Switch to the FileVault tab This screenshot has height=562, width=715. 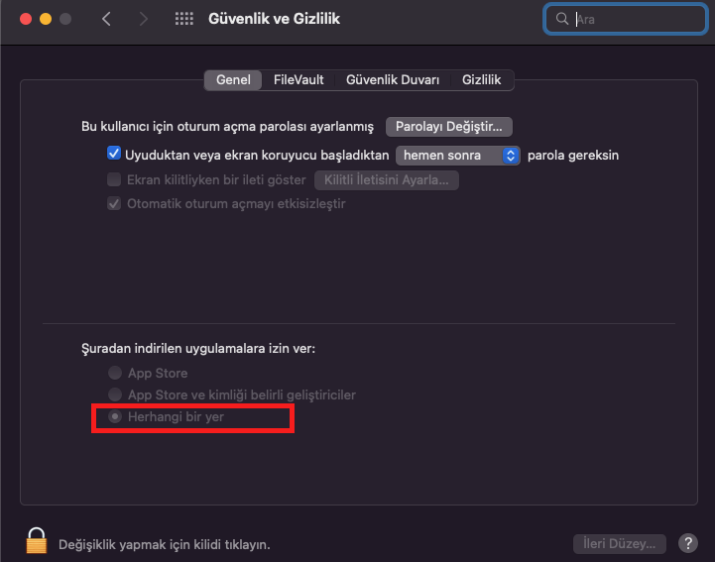[298, 80]
